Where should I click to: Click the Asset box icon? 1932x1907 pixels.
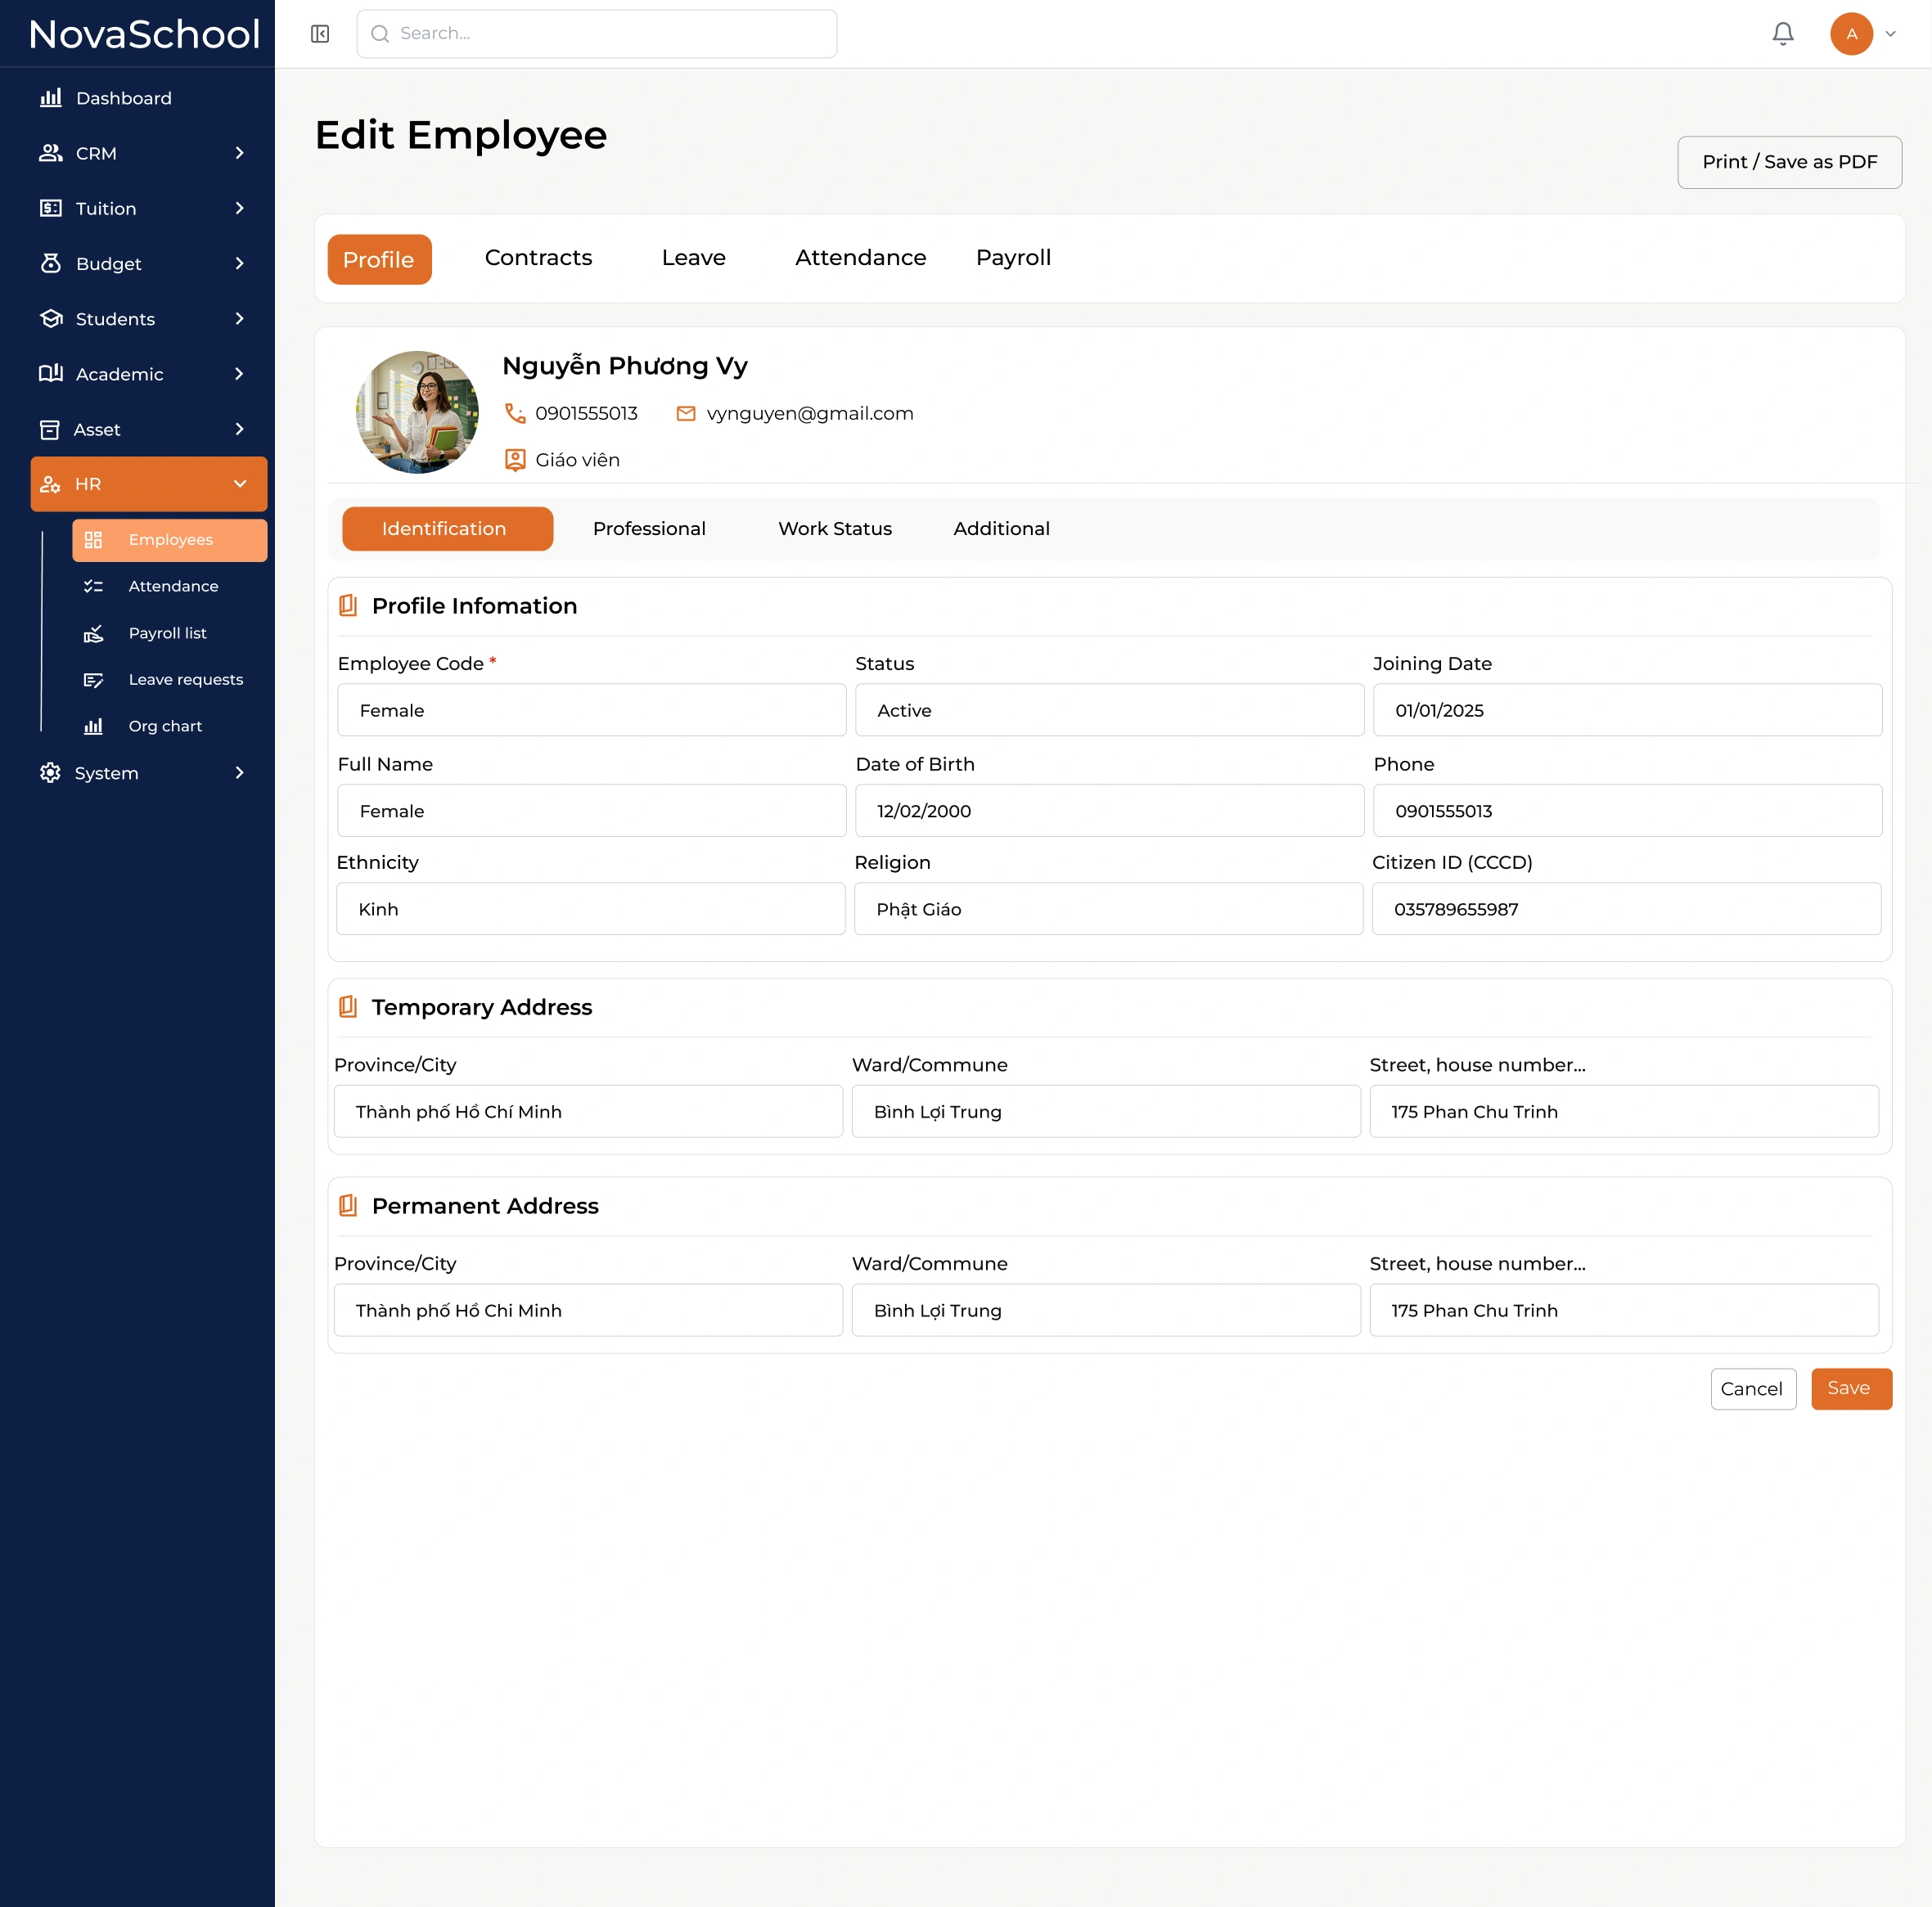click(x=49, y=429)
